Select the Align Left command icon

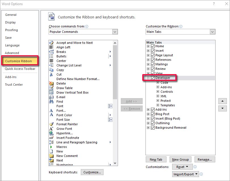pyautogui.click(x=51, y=47)
